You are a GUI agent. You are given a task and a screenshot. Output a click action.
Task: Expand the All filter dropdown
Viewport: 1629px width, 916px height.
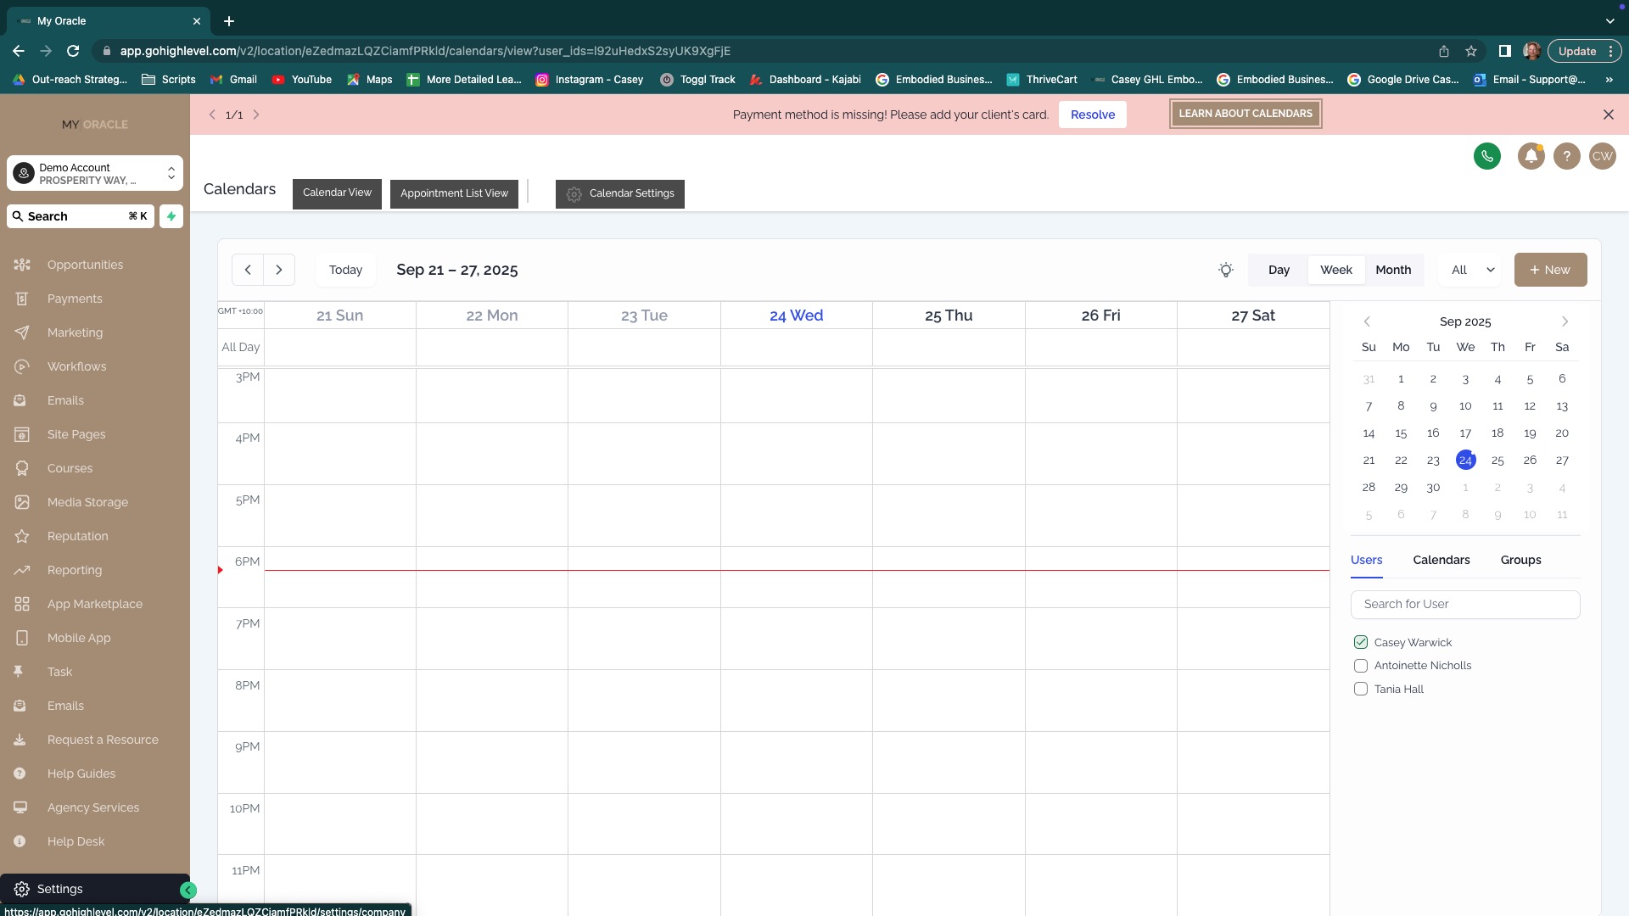[x=1472, y=270]
